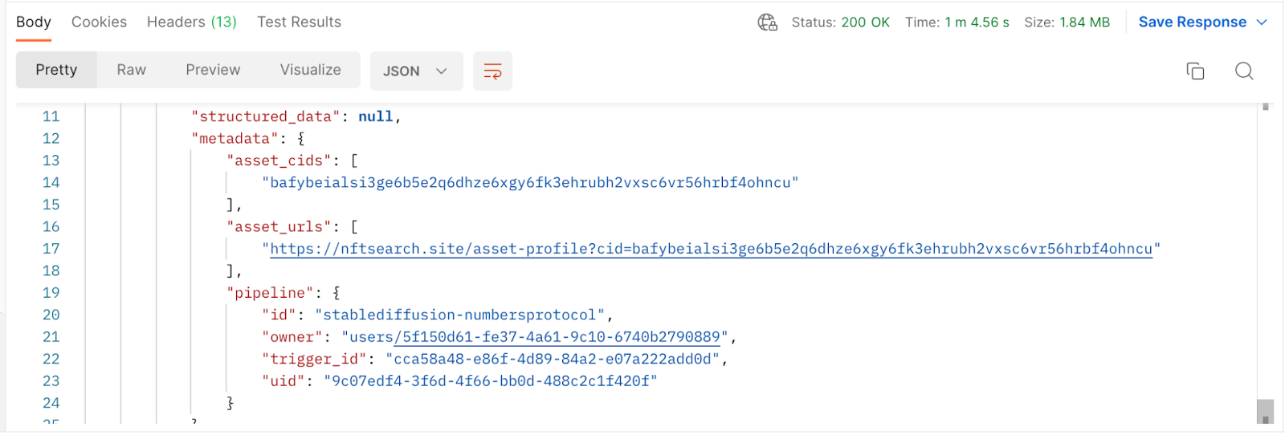The width and height of the screenshot is (1285, 435).
Task: Click the Status 200 OK indicator
Action: 840,22
